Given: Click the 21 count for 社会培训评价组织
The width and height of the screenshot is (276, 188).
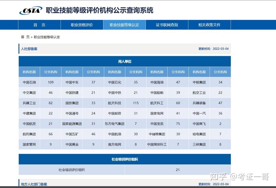Looking at the screenshot, I should tap(178, 170).
